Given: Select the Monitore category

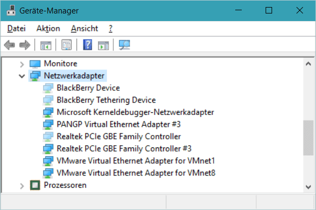Looking at the screenshot, I should point(61,64).
